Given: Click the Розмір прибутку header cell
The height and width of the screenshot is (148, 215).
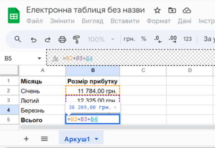Looking at the screenshot, I should (x=93, y=81).
